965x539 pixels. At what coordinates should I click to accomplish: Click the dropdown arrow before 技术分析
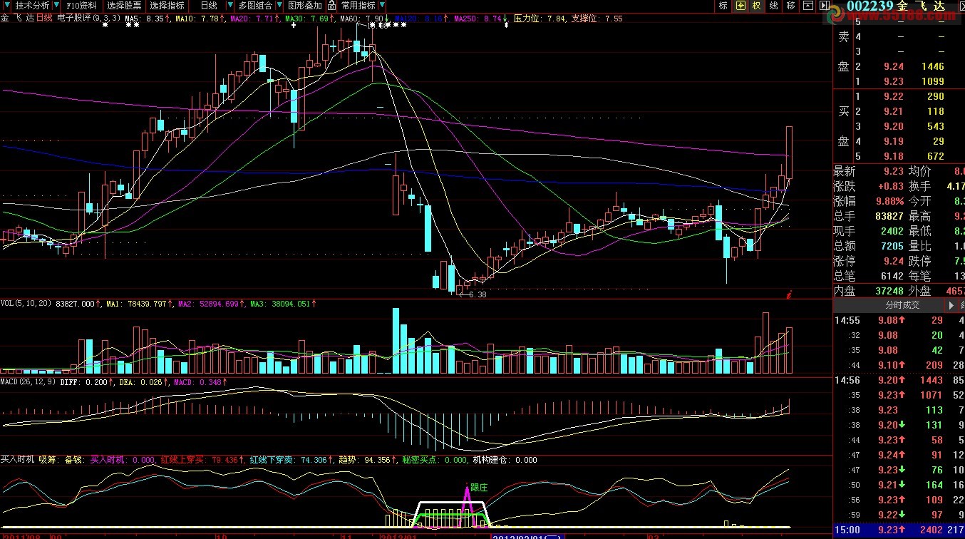(x=8, y=6)
